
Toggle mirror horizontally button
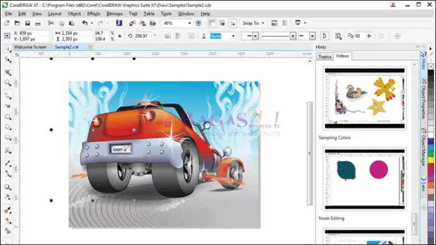tap(167, 36)
